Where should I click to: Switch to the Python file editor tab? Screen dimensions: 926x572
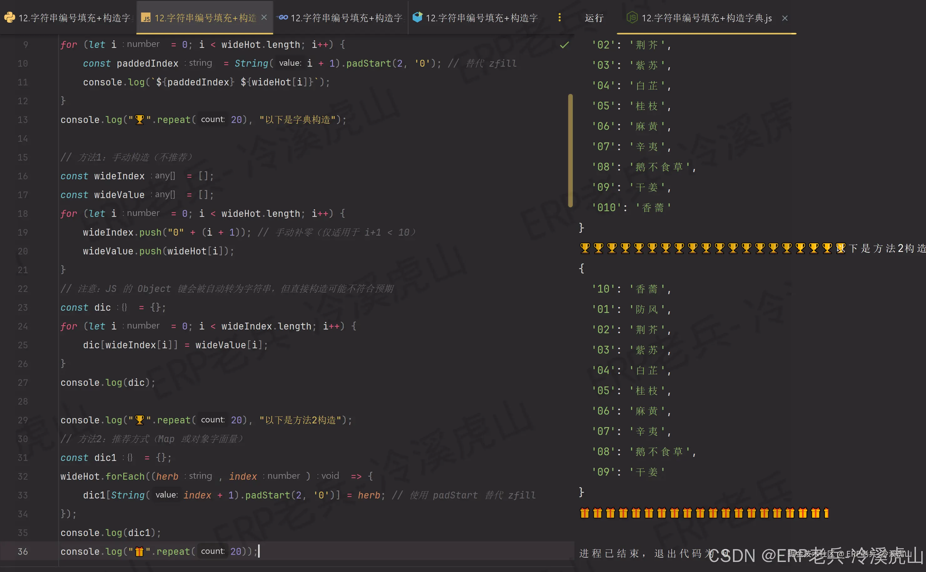click(68, 18)
